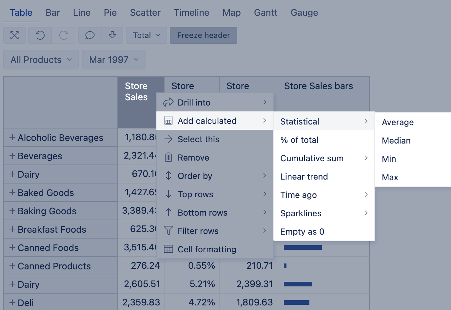
Task: Click the Cell formatting grid icon
Action: [x=168, y=249]
